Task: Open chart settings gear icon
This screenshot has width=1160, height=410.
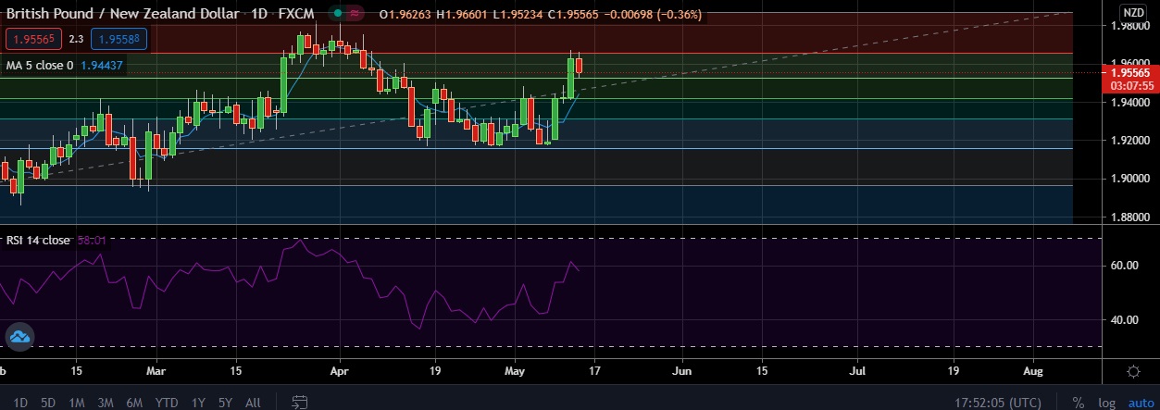Action: (x=1133, y=371)
